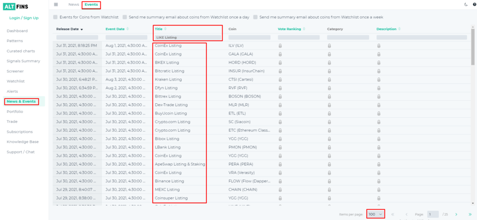Click the Coin filter field

250,37
